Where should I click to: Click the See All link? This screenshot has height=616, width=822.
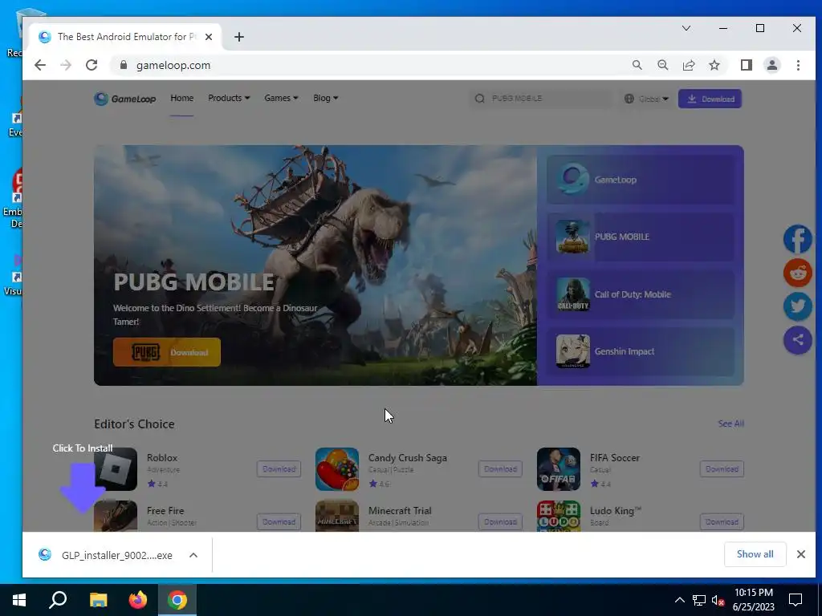coord(730,423)
